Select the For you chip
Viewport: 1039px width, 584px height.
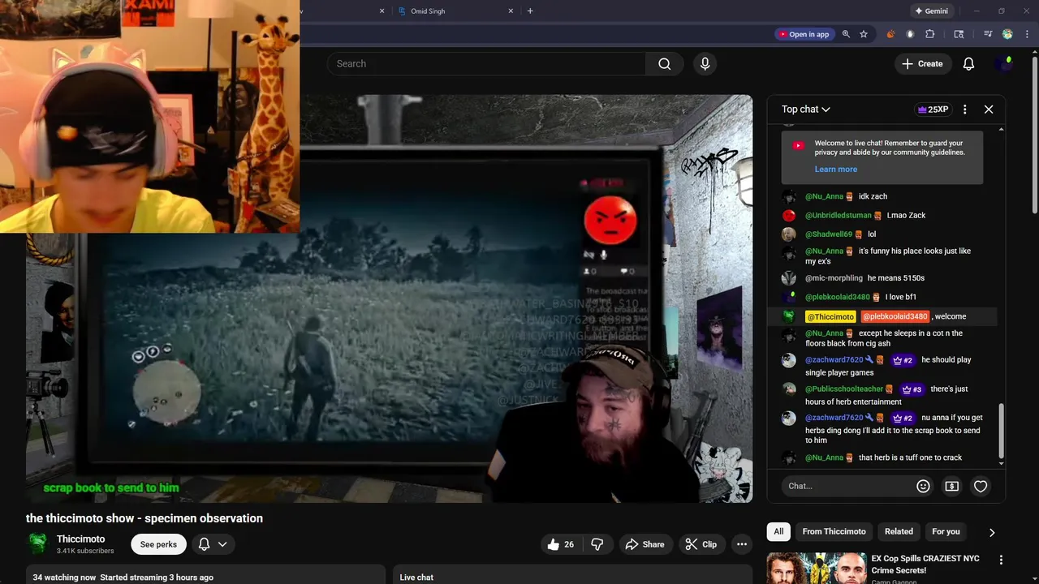click(946, 531)
